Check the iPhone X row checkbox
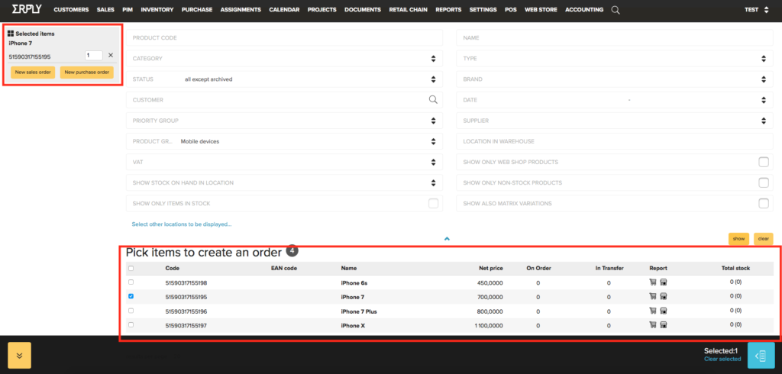Image resolution: width=782 pixels, height=374 pixels. pyautogui.click(x=131, y=324)
